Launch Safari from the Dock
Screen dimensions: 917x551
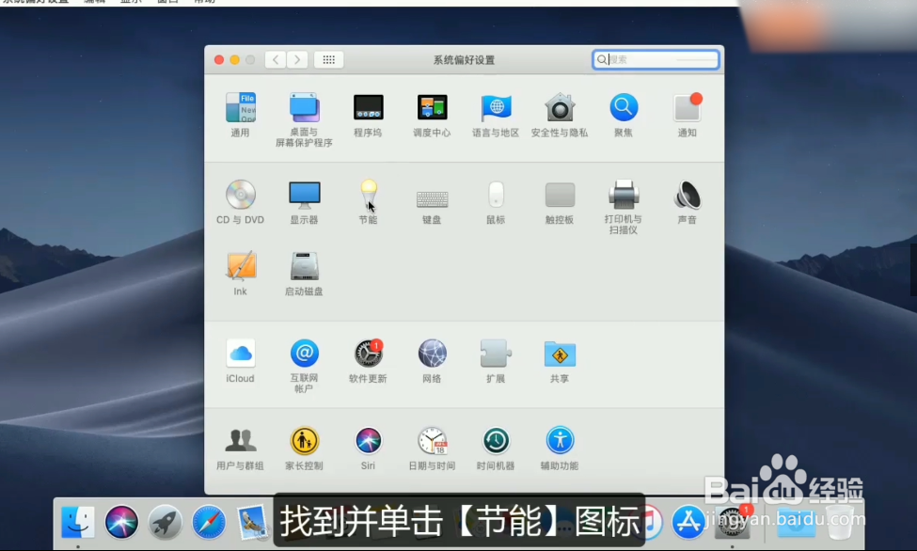pyautogui.click(x=209, y=523)
